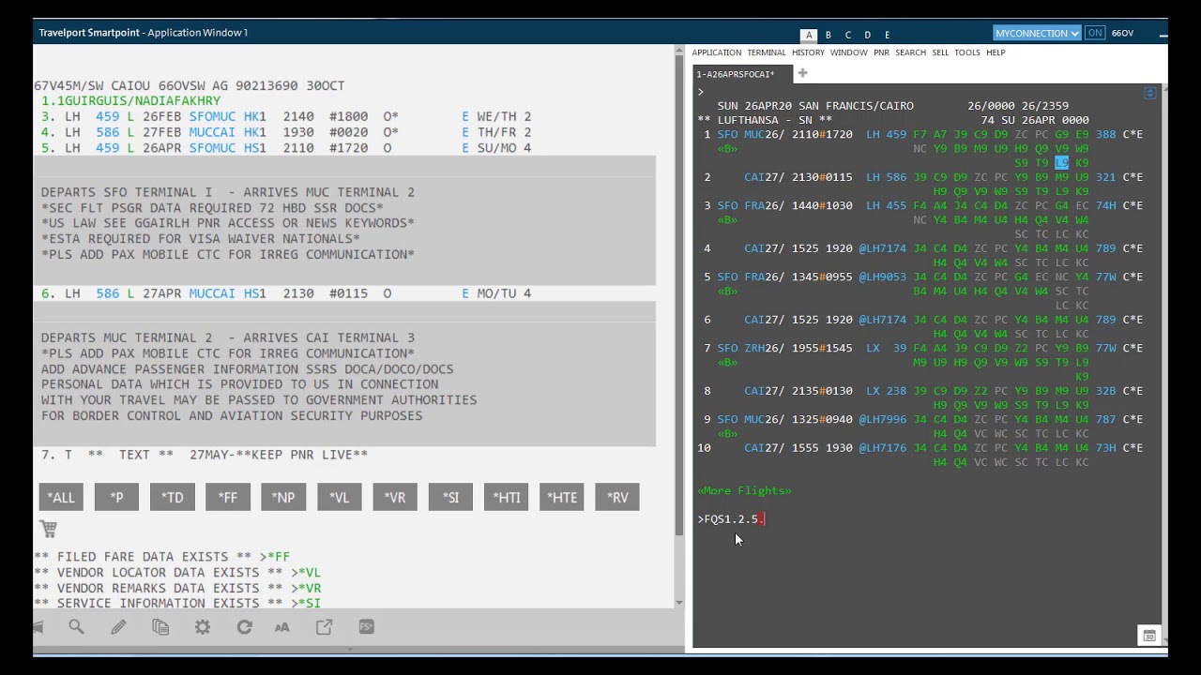Click the *RV quick command button
The width and height of the screenshot is (1201, 675).
[617, 497]
